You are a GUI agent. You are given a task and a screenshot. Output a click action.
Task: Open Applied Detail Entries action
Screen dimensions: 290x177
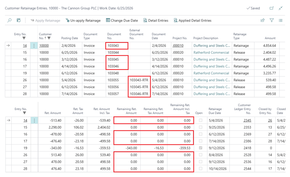tap(193, 20)
